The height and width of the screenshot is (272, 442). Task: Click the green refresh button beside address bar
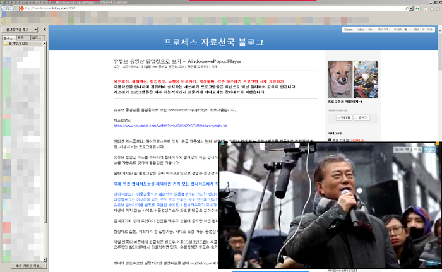417,9
